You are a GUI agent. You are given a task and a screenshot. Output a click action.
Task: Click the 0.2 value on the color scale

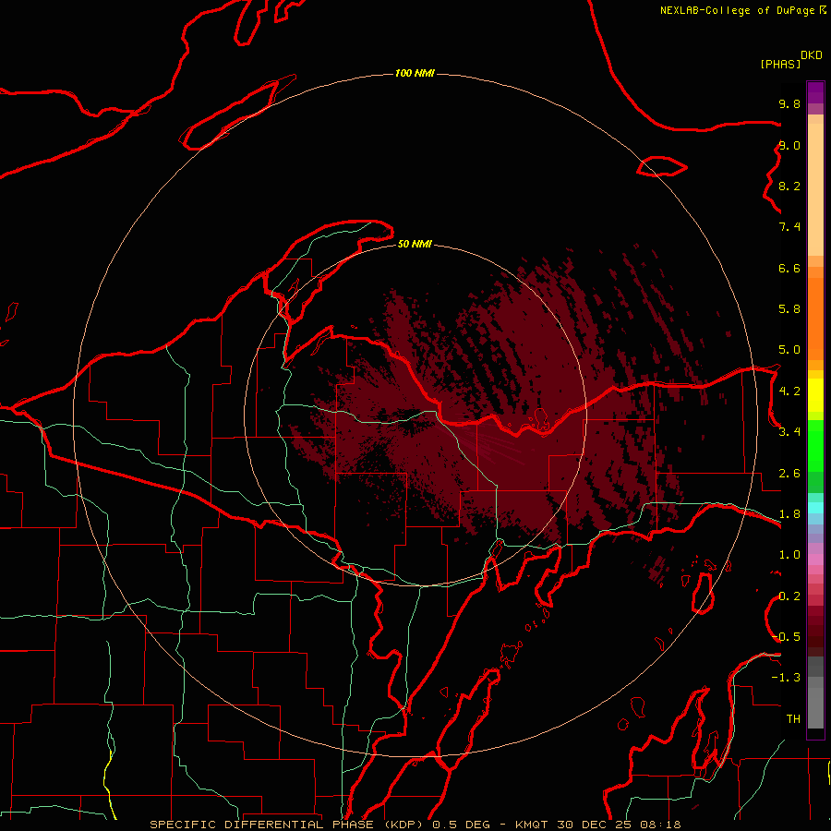click(789, 596)
